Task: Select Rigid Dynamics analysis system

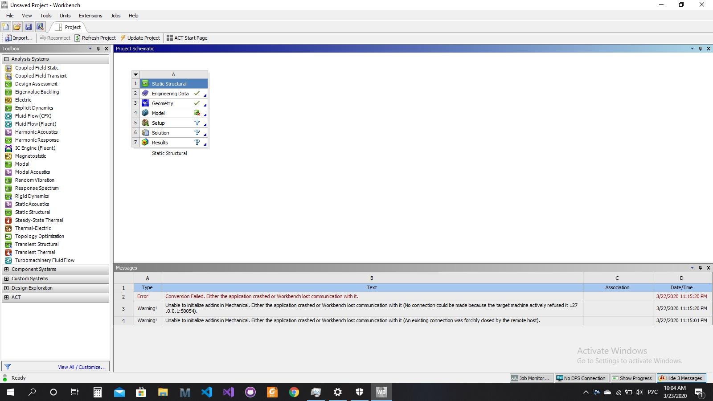Action: (32, 196)
